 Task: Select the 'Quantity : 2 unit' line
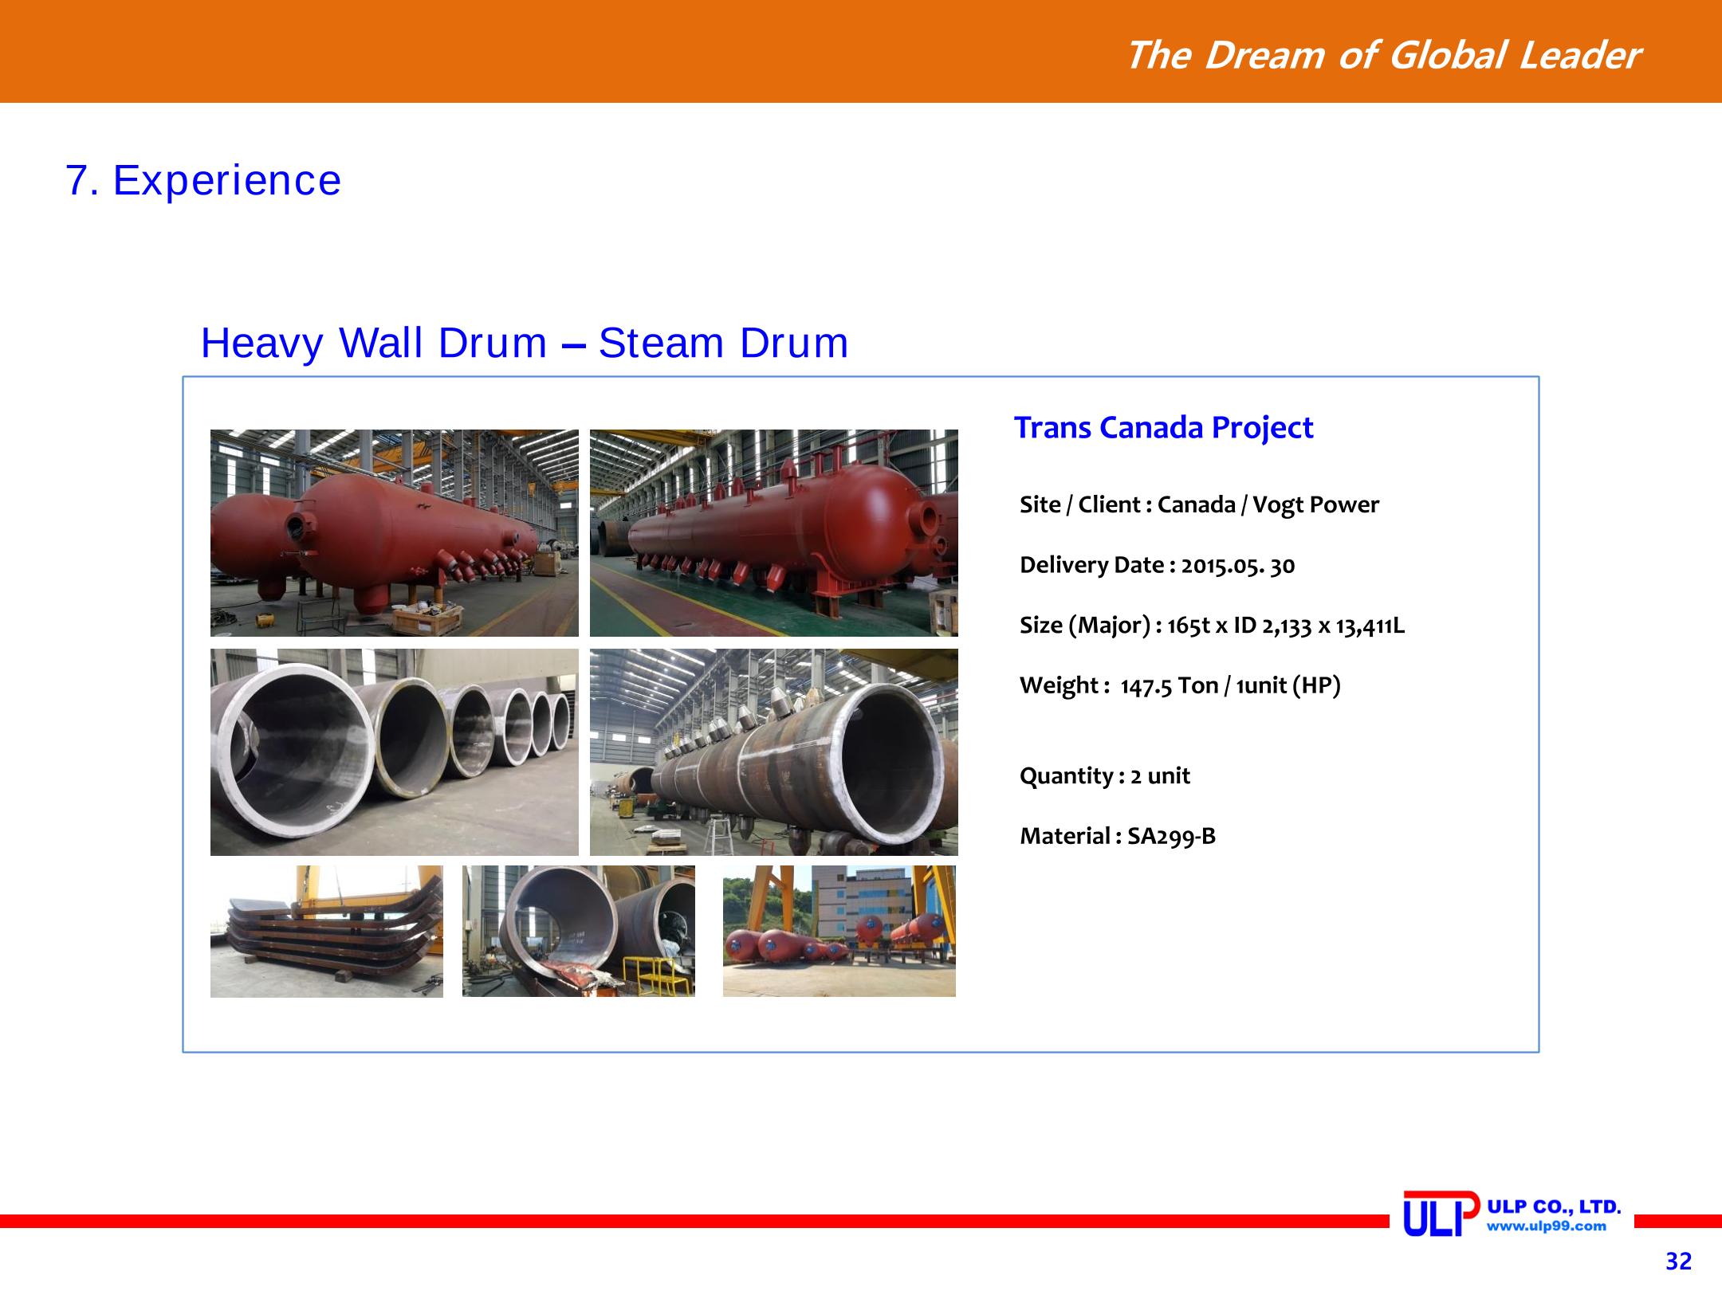[x=1104, y=776]
